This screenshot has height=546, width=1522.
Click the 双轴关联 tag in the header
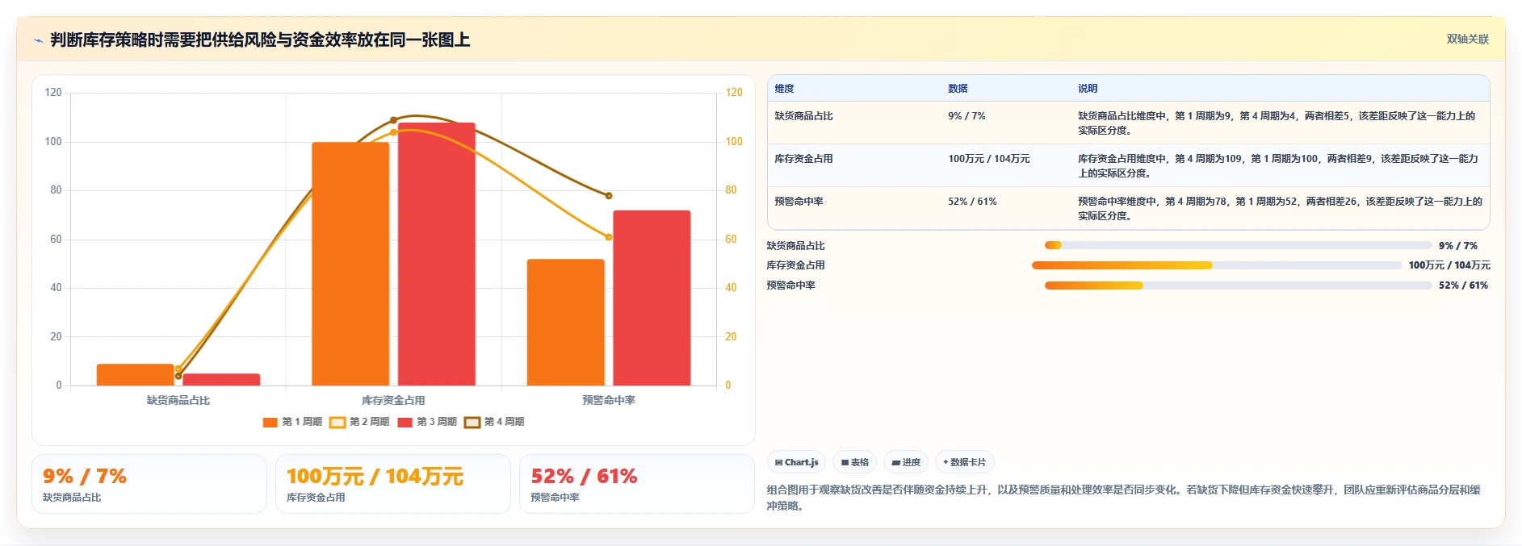(1467, 40)
